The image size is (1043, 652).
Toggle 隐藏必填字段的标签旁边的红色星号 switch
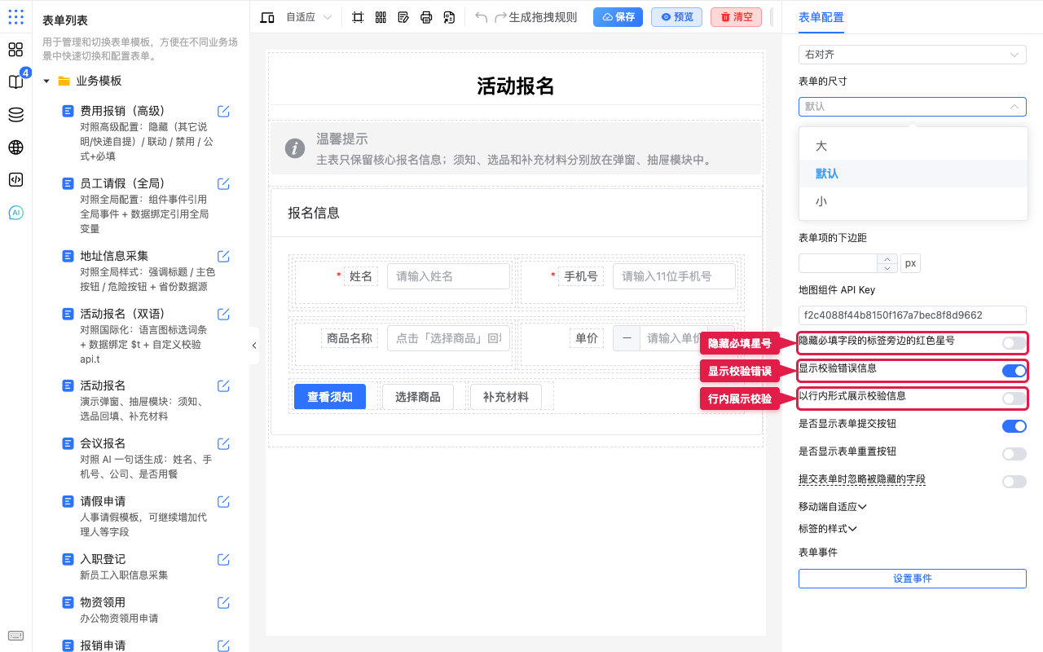pos(1014,343)
